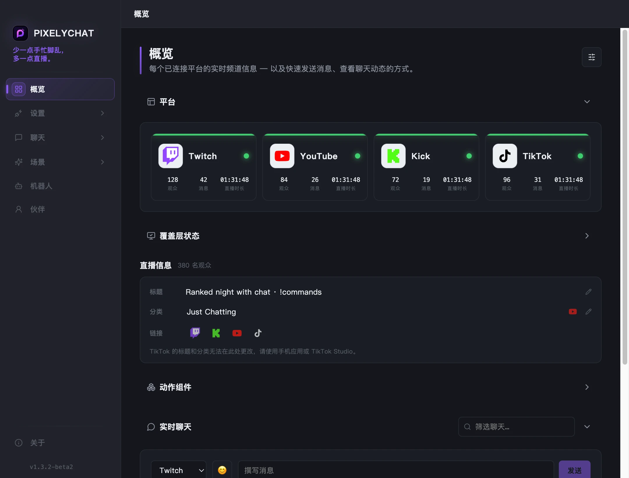Edit the category pencil icon
The image size is (629, 478).
(x=588, y=312)
